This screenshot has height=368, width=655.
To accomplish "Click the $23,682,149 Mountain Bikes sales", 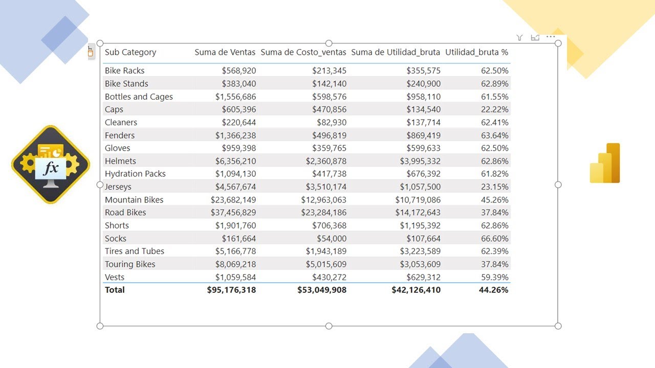I will pos(233,200).
